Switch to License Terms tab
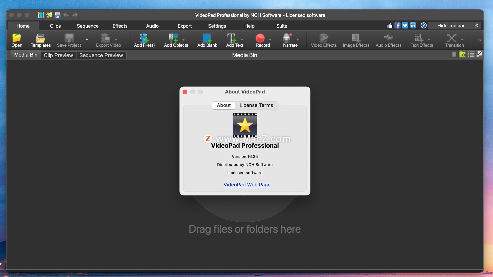The height and width of the screenshot is (277, 493). click(x=256, y=105)
